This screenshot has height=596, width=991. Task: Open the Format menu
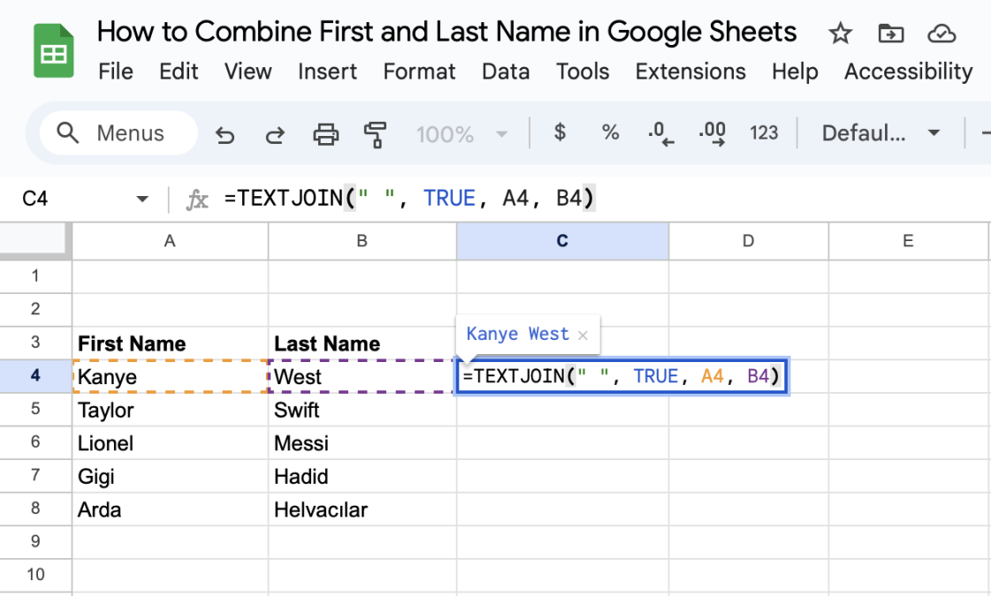click(419, 72)
